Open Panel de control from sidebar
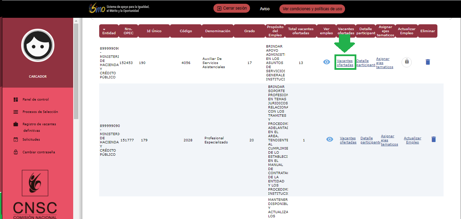 [36, 100]
